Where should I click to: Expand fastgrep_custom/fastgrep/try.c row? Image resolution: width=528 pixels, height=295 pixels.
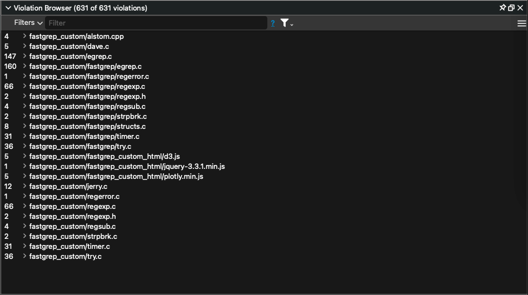(24, 146)
